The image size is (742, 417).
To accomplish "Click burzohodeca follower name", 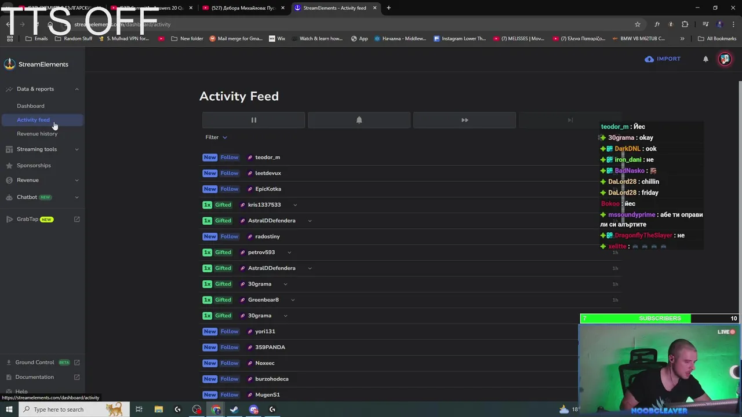I will click(272, 379).
